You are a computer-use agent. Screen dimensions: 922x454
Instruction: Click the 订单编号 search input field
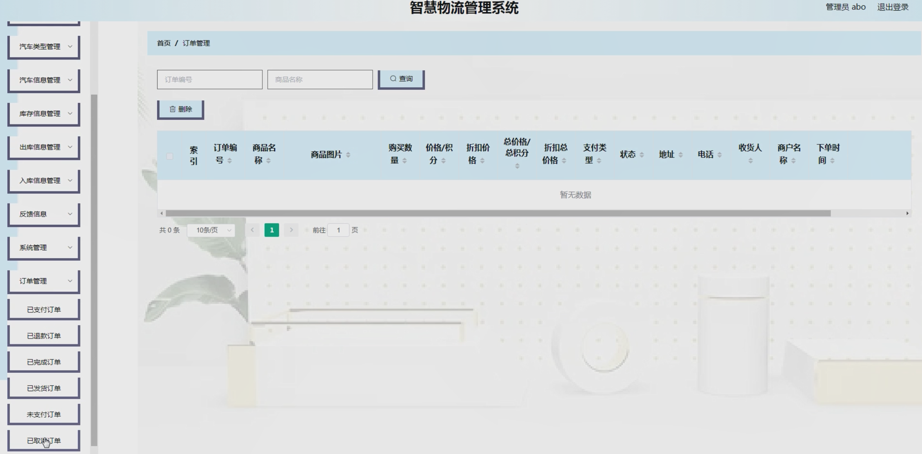pos(209,80)
